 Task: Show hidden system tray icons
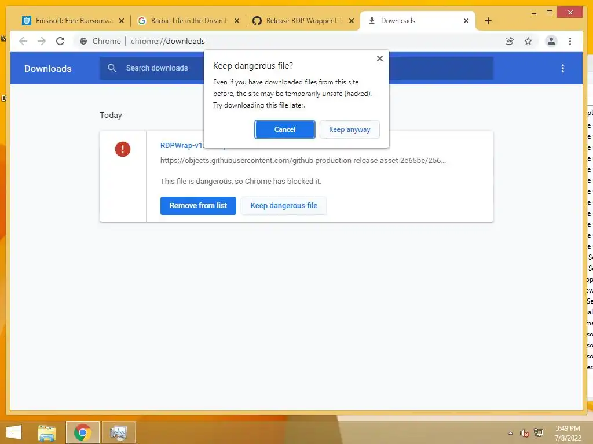(510, 433)
